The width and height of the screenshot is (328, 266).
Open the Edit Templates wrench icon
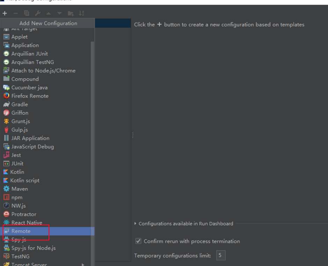(38, 13)
